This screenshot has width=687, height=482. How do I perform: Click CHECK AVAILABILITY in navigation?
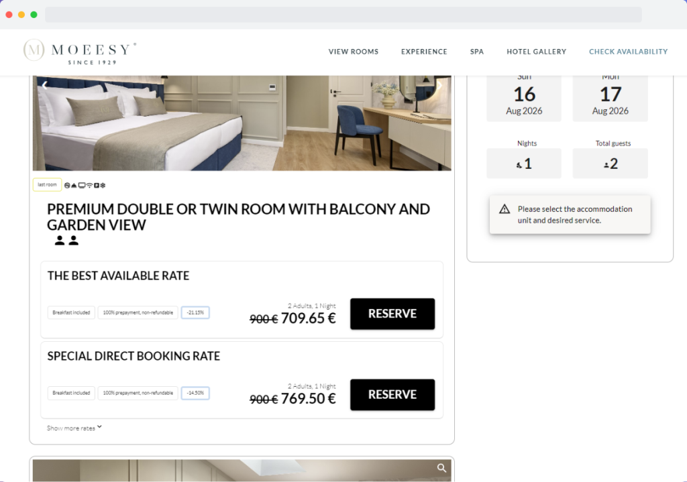point(628,52)
